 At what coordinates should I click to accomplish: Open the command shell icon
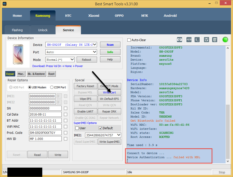197,40
